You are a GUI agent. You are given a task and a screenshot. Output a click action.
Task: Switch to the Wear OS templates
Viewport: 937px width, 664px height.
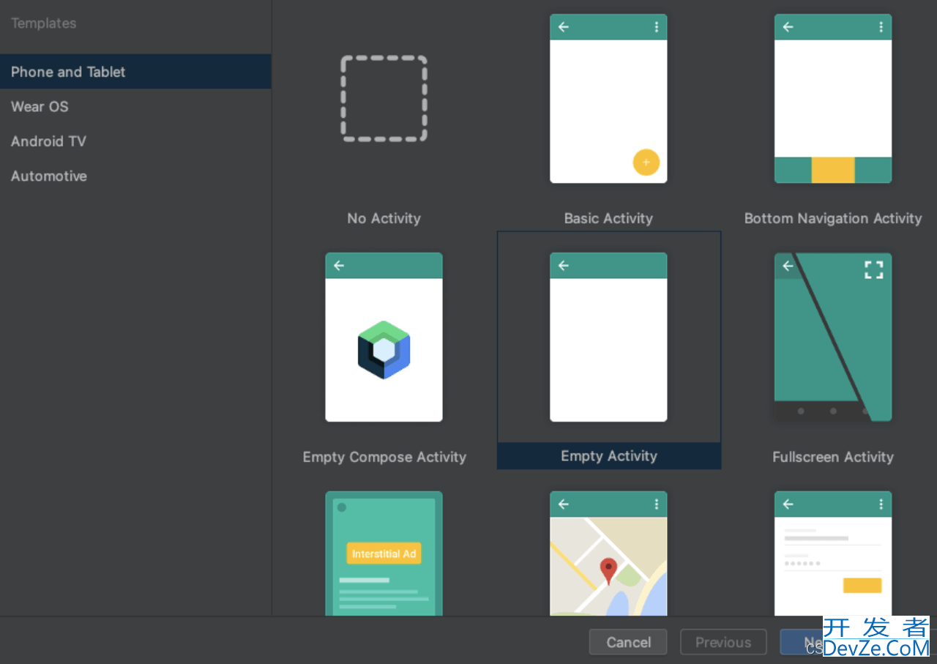click(135, 106)
